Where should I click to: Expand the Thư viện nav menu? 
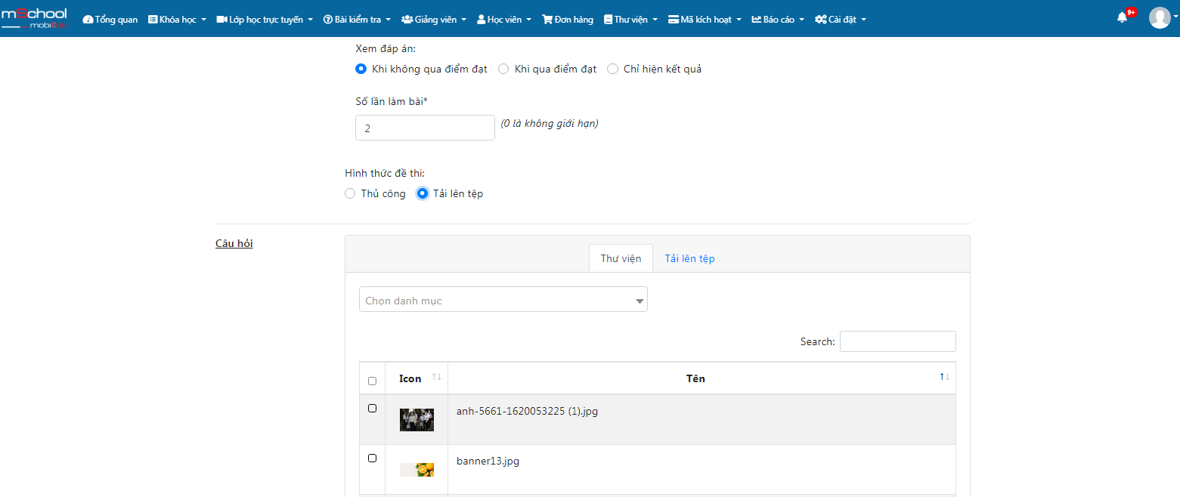pyautogui.click(x=630, y=20)
